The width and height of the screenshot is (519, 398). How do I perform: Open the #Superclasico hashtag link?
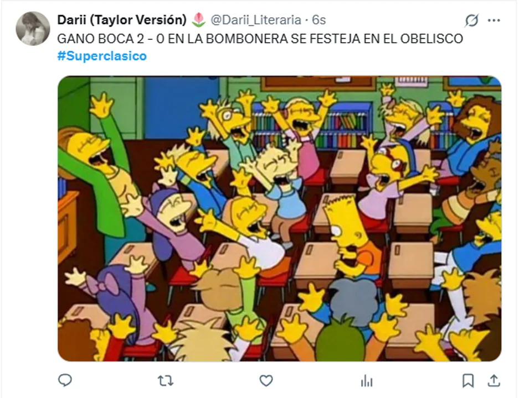point(102,56)
